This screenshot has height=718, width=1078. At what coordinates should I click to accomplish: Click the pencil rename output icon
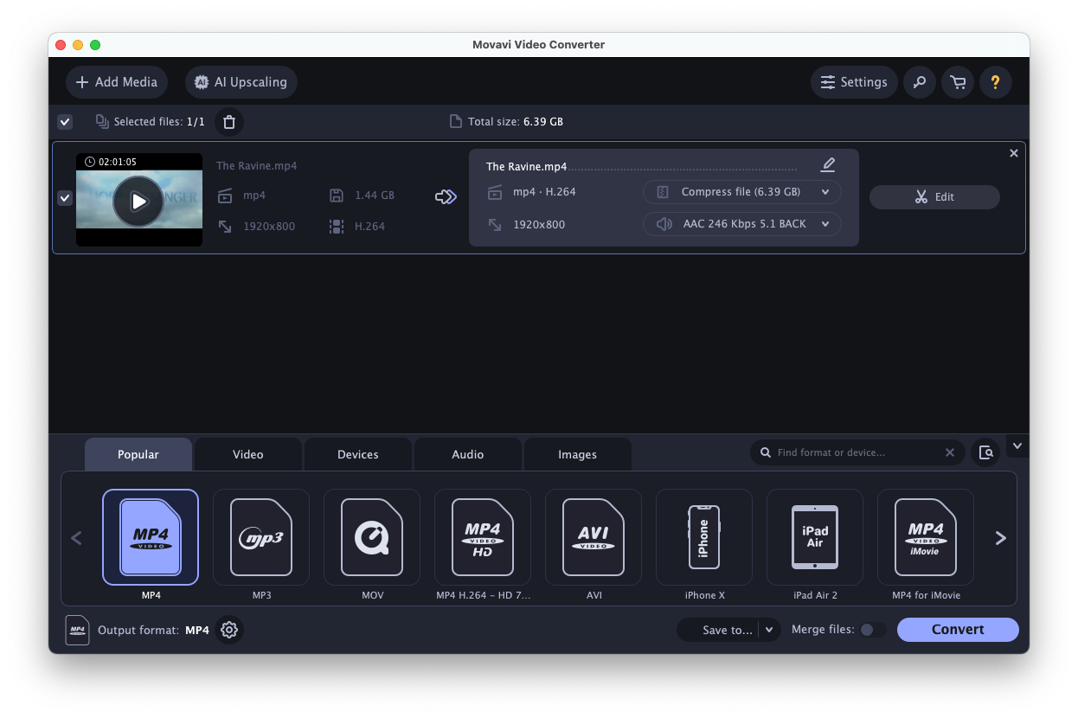(828, 164)
